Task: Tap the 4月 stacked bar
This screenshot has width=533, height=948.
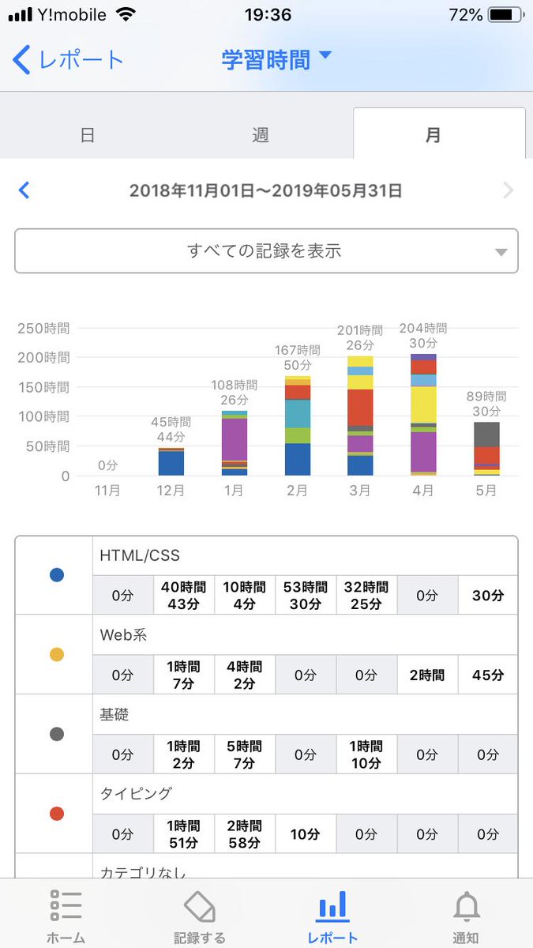Action: (423, 415)
